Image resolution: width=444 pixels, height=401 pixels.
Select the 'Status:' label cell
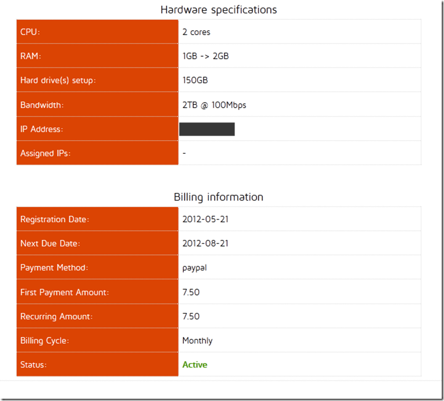click(98, 364)
